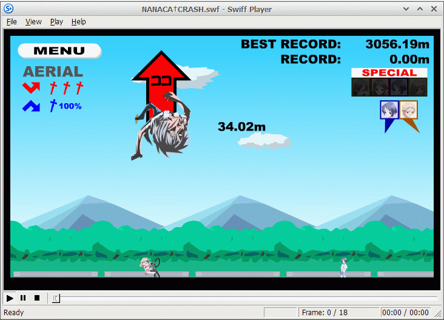The width and height of the screenshot is (444, 320).
Task: Click the third red dagger aerial counter
Action: pyautogui.click(x=79, y=88)
